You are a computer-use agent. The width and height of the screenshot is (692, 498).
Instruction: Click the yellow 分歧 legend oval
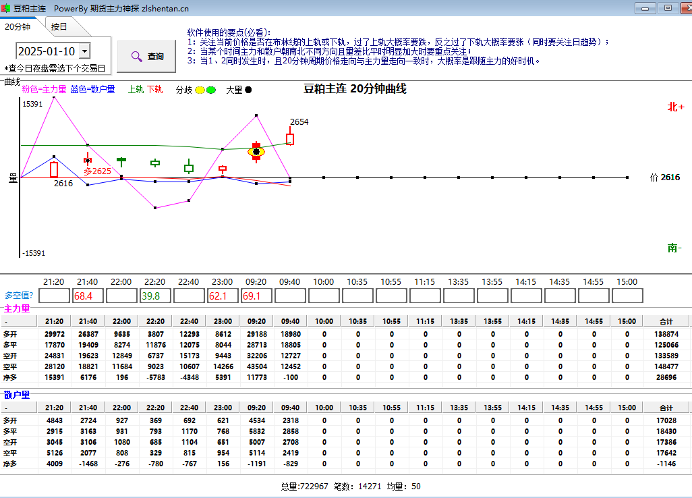tap(200, 90)
